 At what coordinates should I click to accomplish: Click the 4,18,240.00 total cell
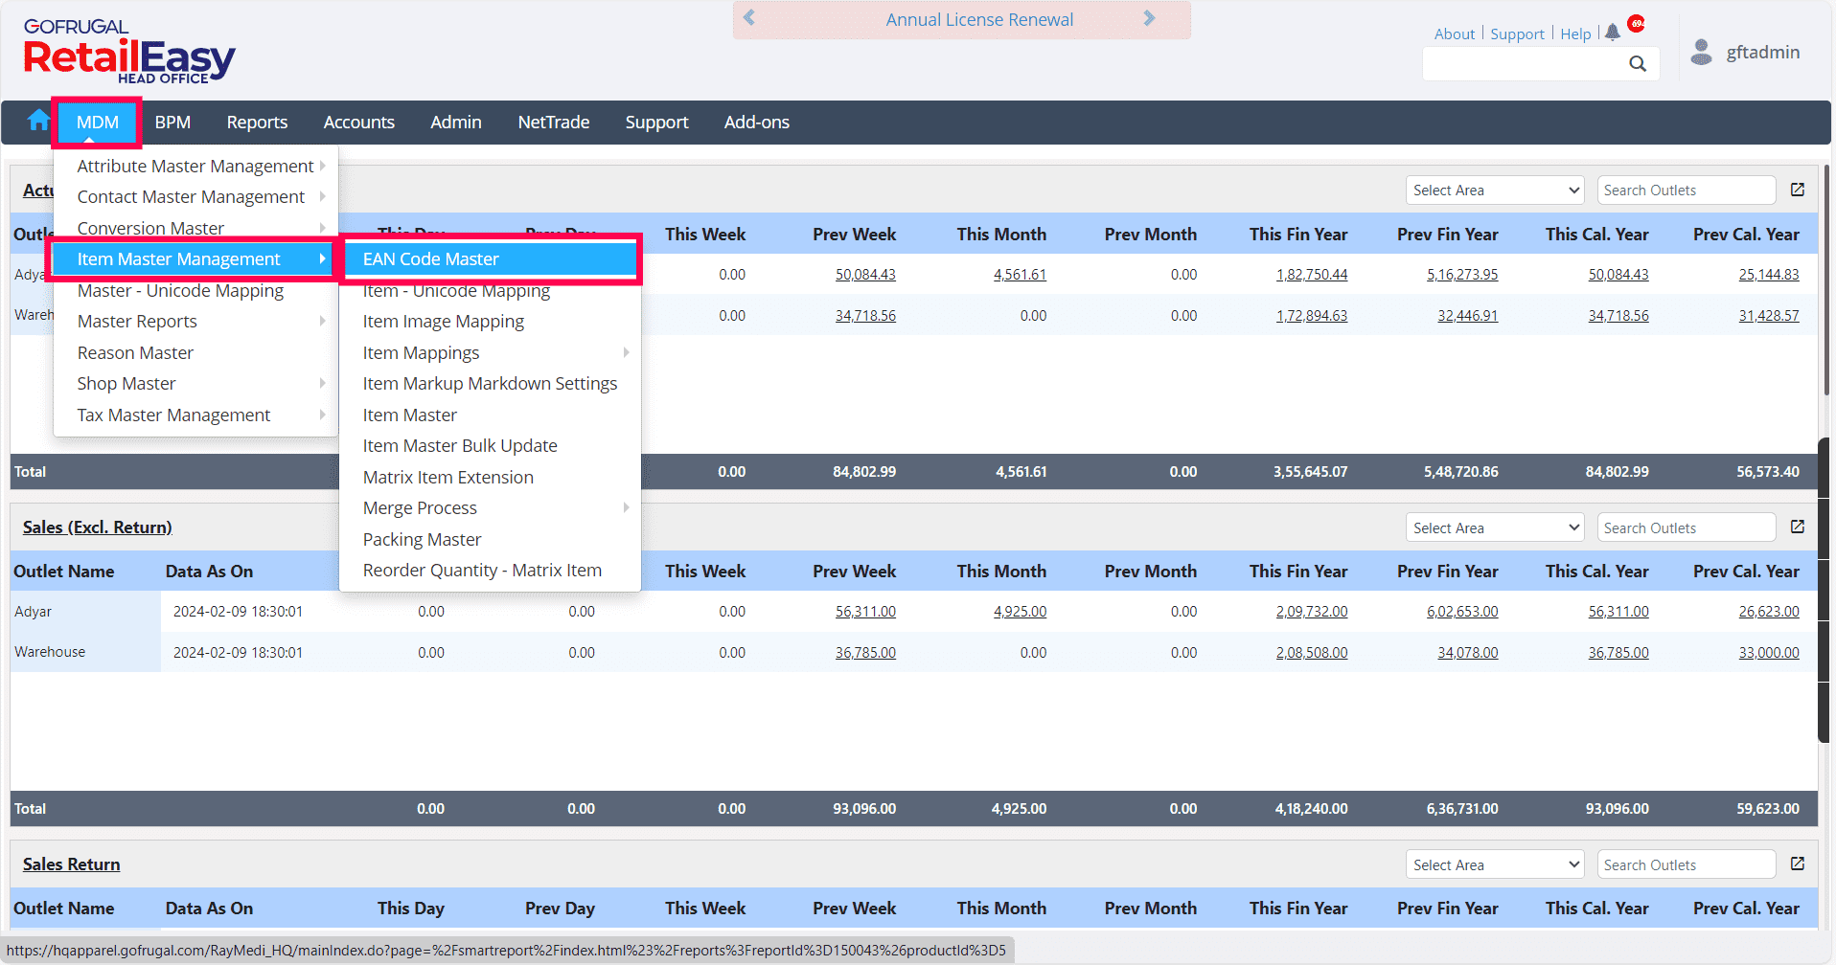pyautogui.click(x=1311, y=808)
